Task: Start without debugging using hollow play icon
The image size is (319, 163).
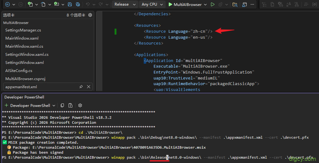Action: point(213,4)
